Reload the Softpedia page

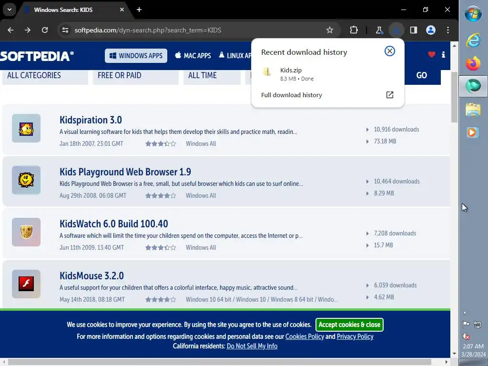45,30
